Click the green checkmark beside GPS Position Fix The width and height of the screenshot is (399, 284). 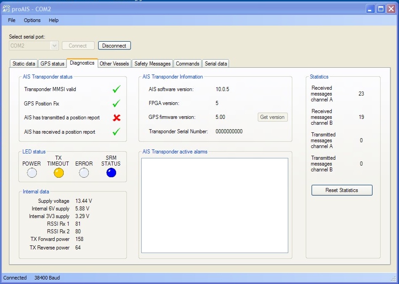pyautogui.click(x=116, y=103)
